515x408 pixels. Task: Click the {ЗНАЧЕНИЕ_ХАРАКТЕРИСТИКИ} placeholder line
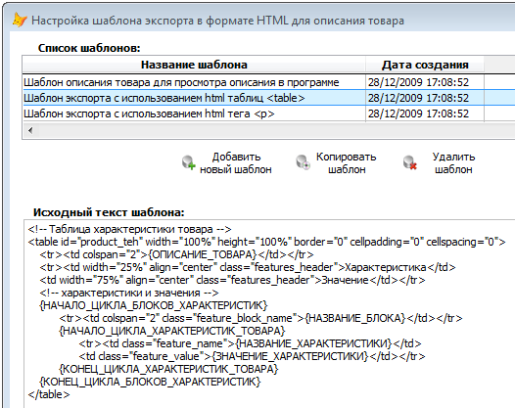[252, 356]
